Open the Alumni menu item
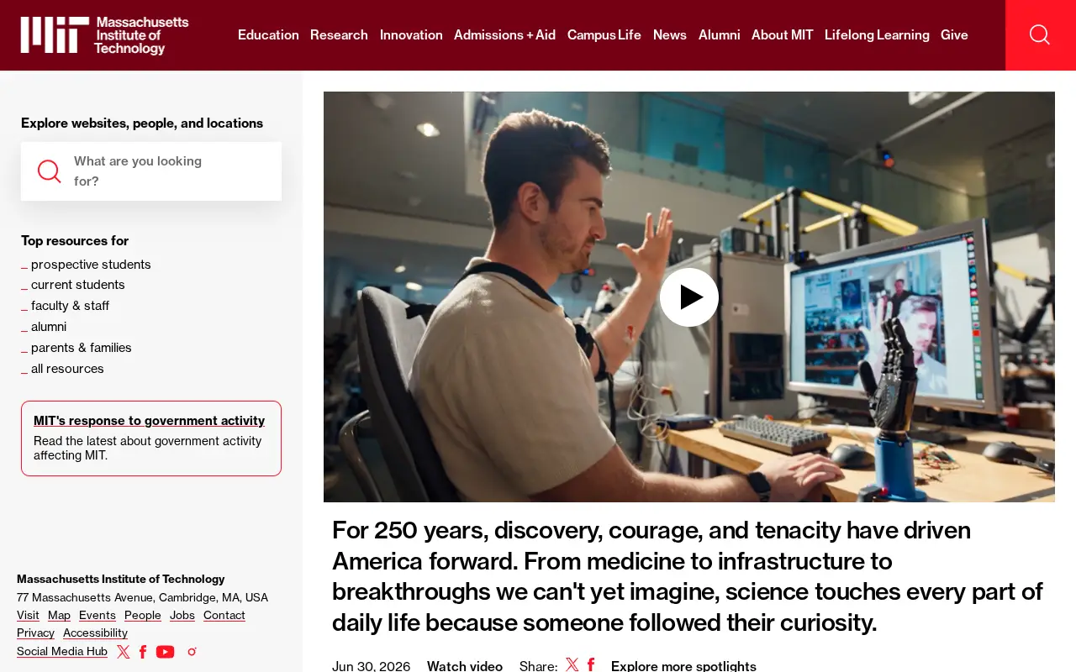The width and height of the screenshot is (1076, 672). tap(720, 35)
